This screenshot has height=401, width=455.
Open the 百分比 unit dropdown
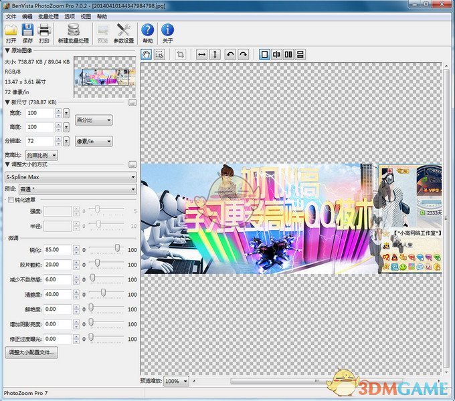pos(94,120)
